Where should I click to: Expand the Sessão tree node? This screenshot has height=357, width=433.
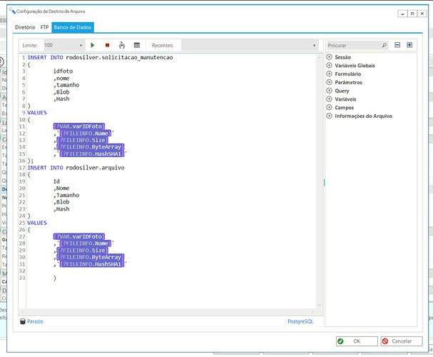click(x=329, y=57)
